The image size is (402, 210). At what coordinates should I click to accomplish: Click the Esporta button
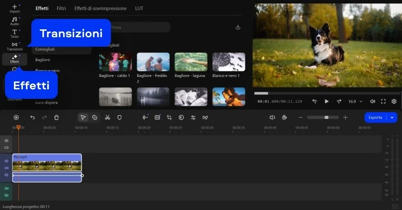(x=376, y=117)
